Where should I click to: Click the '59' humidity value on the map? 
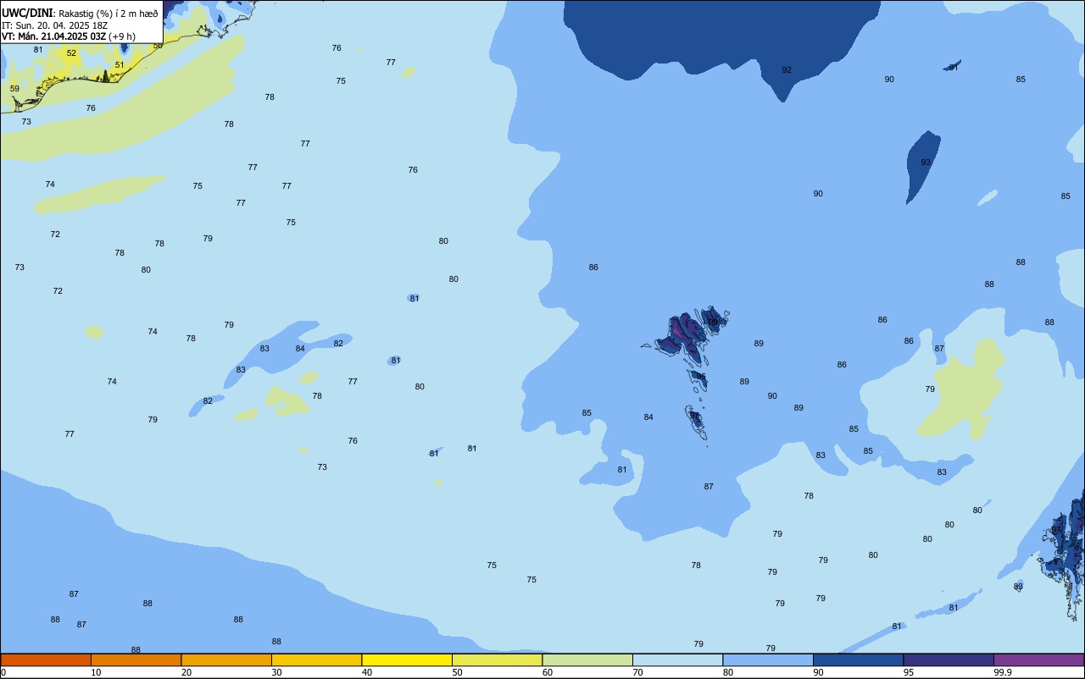tap(14, 89)
